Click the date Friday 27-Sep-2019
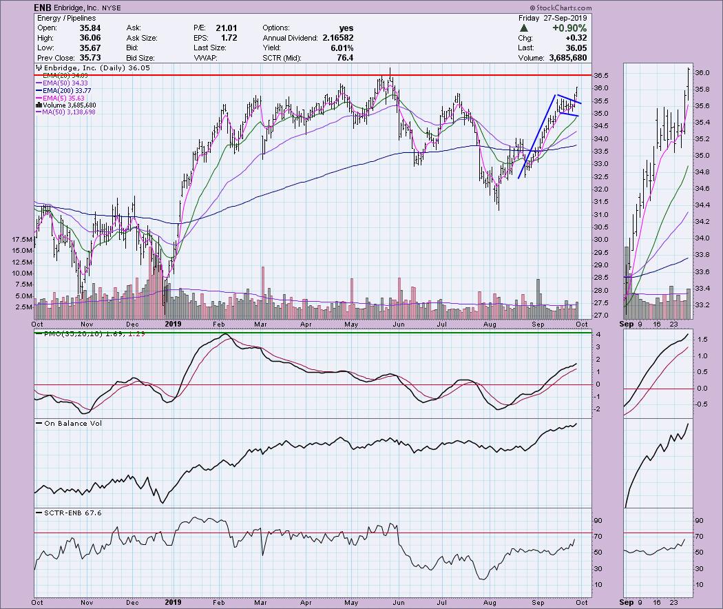The image size is (723, 609). pyautogui.click(x=552, y=18)
